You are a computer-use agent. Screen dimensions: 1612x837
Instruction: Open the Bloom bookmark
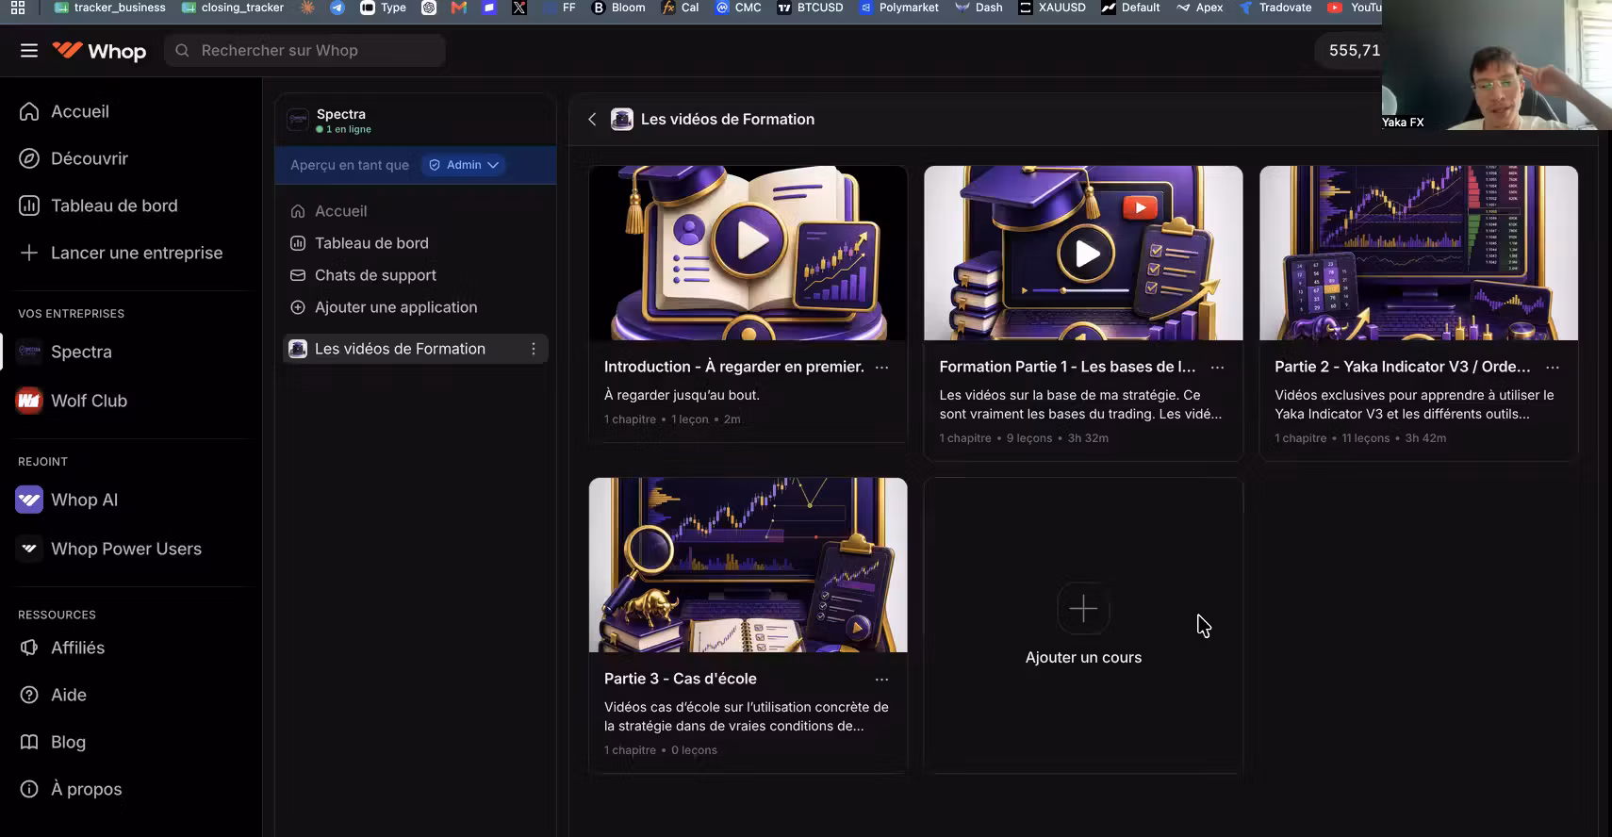[x=618, y=8]
